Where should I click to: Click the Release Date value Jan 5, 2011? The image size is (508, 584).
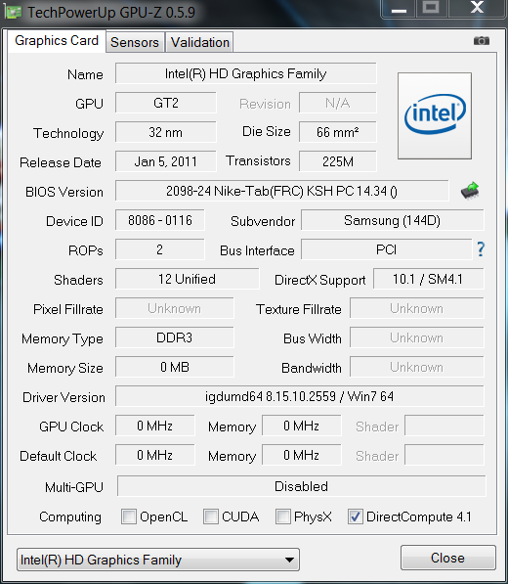[166, 161]
